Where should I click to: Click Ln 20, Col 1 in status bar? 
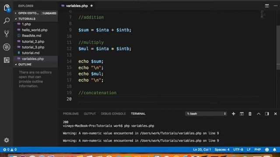tap(202, 150)
